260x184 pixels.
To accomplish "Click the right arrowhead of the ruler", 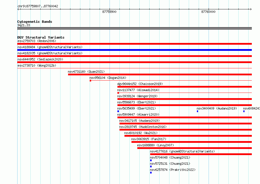I will [x=251, y=9].
